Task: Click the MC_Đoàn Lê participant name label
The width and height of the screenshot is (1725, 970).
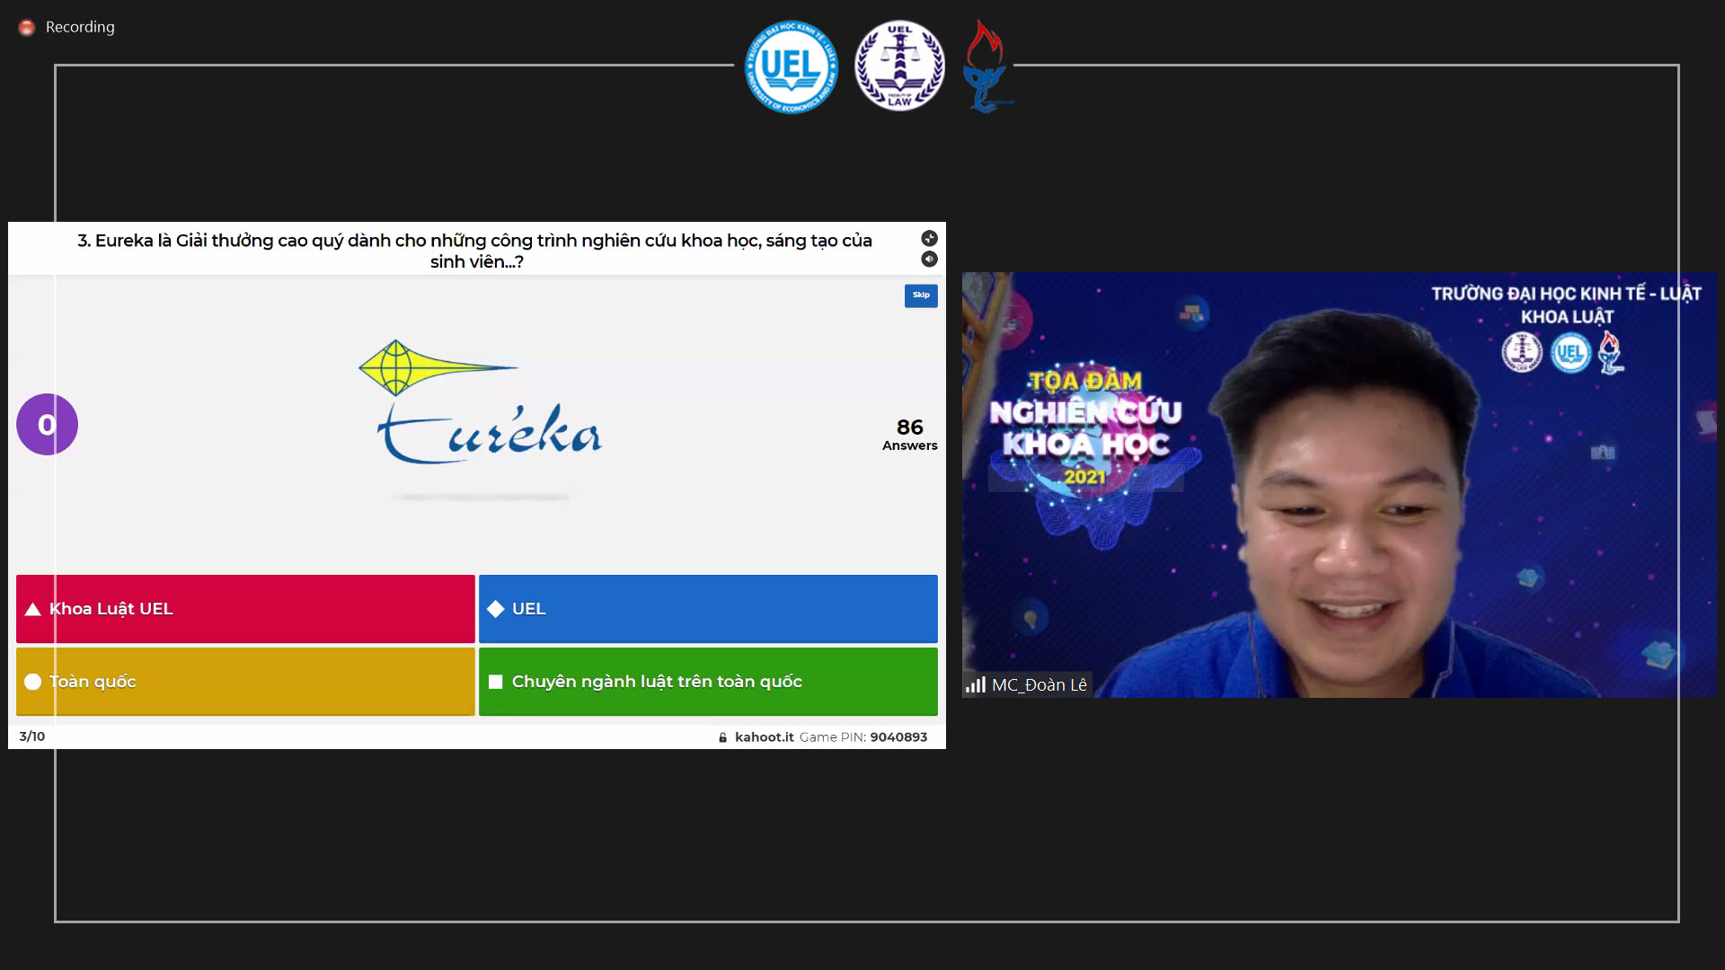Action: [x=1039, y=685]
